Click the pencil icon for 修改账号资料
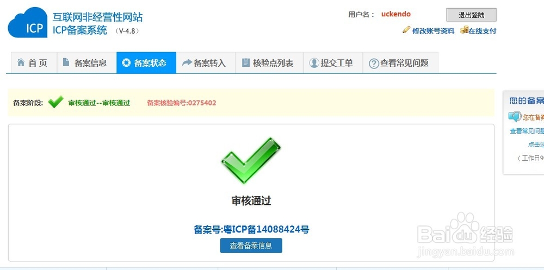This screenshot has height=270, width=544. pyautogui.click(x=406, y=30)
